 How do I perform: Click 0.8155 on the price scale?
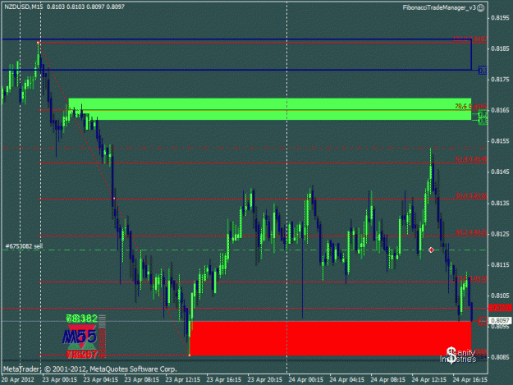coord(501,141)
